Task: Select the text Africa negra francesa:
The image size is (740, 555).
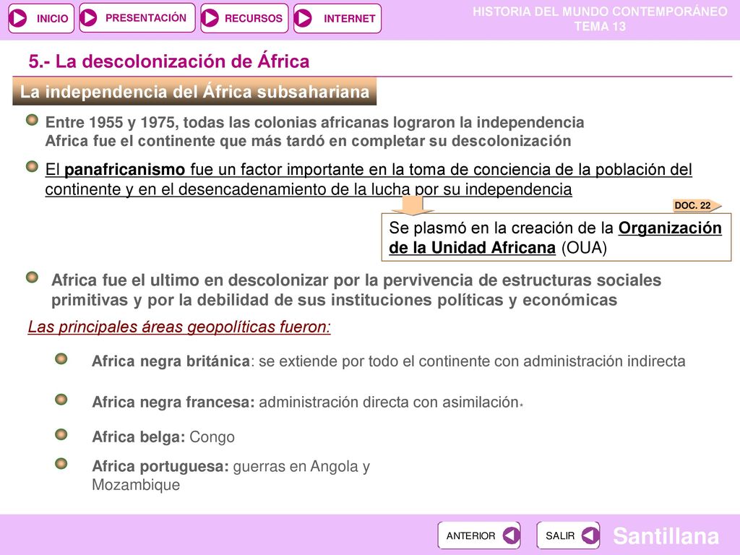Action: (173, 402)
